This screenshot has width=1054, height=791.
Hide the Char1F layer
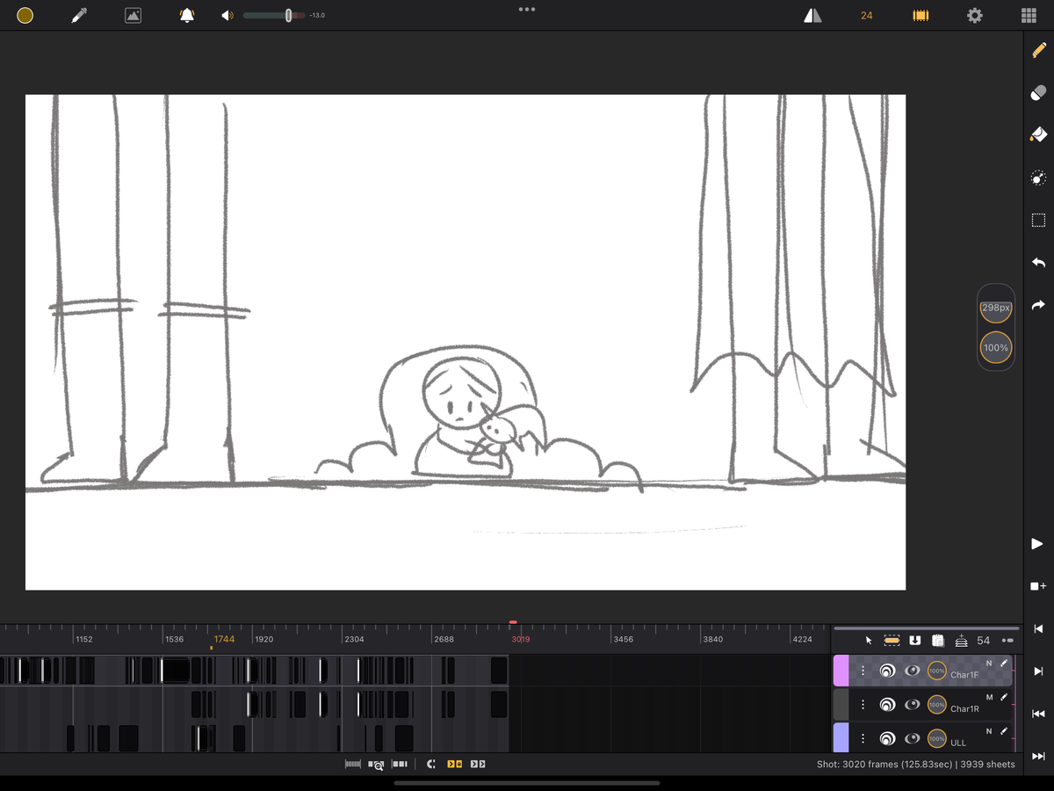(913, 671)
